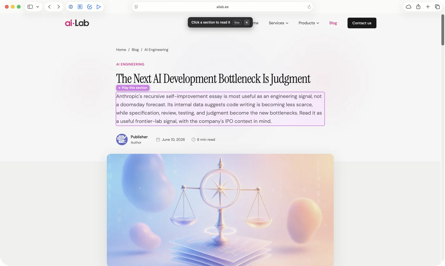This screenshot has height=266, width=445.
Task: Toggle the Safari sidebar
Action: (30, 7)
